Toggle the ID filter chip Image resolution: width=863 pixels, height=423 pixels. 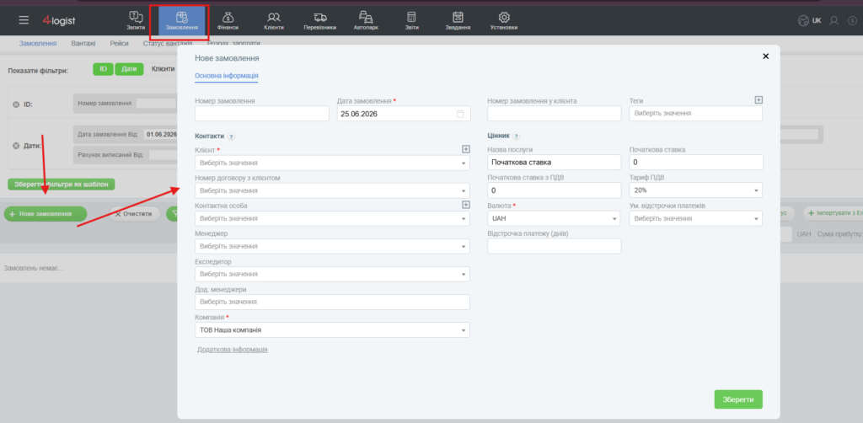(x=103, y=69)
